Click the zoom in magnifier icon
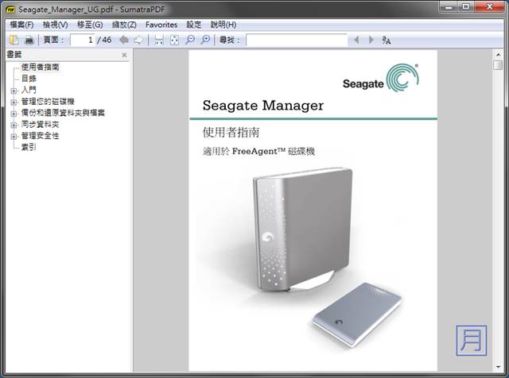 click(205, 40)
